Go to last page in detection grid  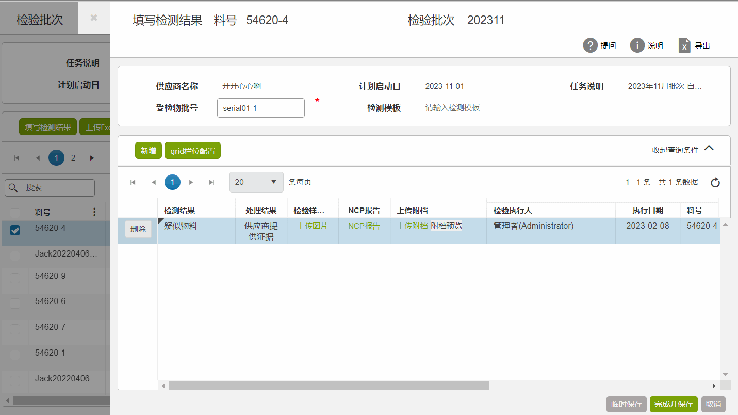(211, 182)
